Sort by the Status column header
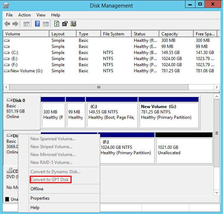The height and width of the screenshot is (214, 223). pos(145,34)
